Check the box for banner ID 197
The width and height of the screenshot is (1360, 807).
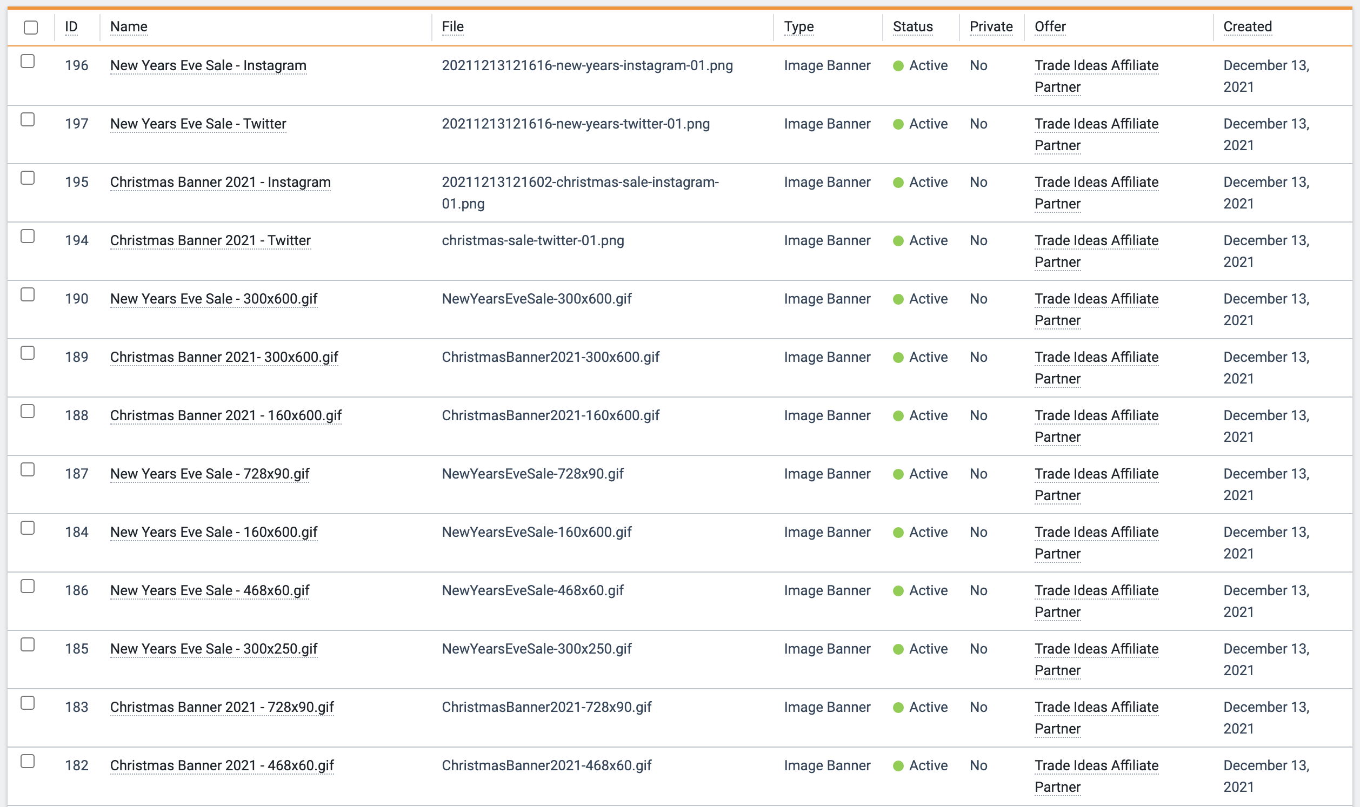click(28, 119)
